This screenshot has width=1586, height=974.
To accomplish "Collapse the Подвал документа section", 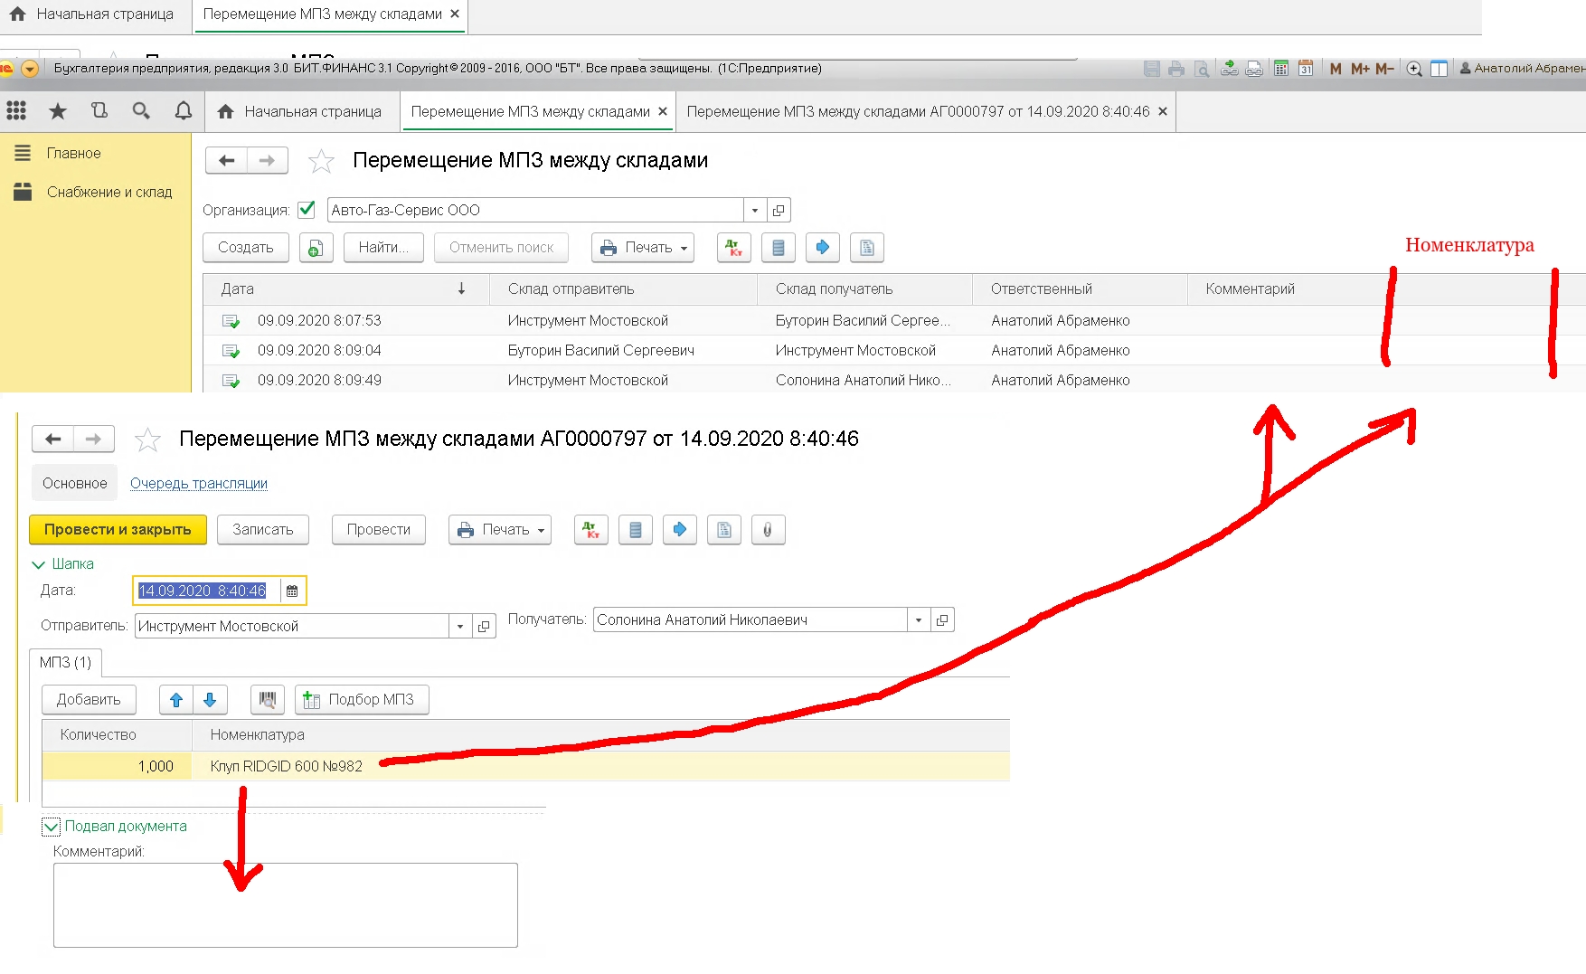I will click(52, 827).
